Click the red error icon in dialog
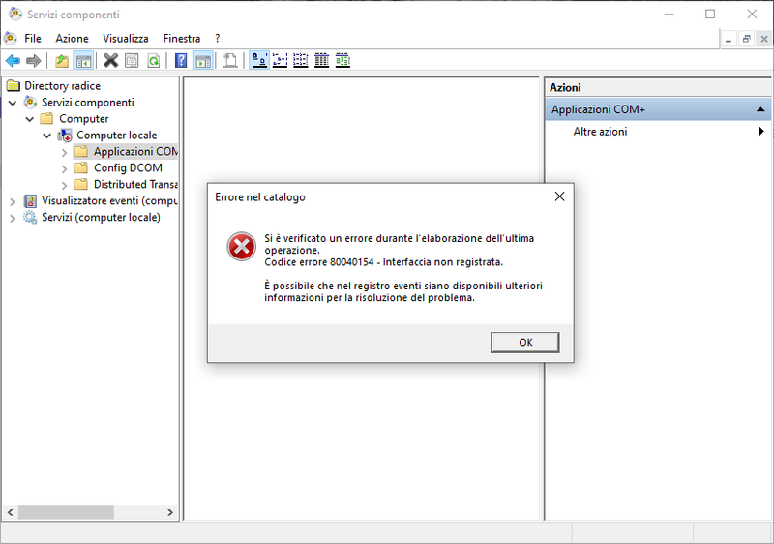This screenshot has height=544, width=774. click(241, 246)
